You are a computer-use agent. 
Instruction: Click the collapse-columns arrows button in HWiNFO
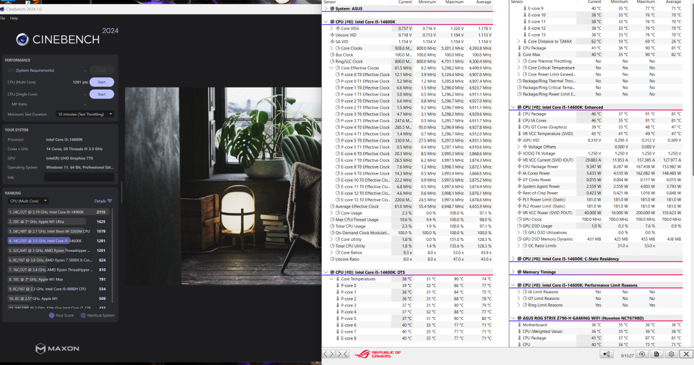coord(343,354)
